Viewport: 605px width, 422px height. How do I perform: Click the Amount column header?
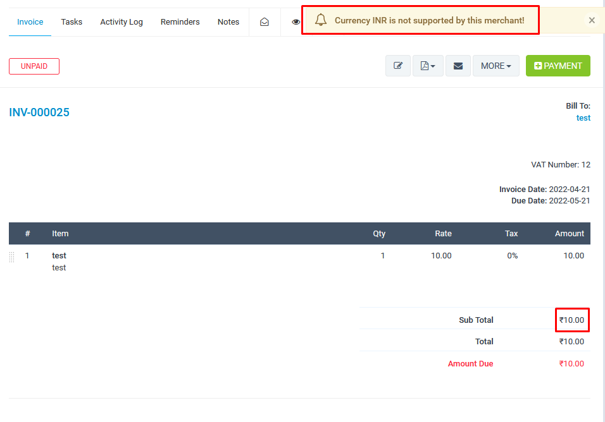click(569, 233)
